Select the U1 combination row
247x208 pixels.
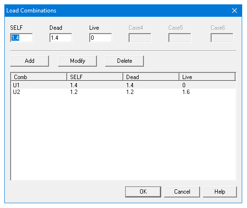[x=123, y=85]
